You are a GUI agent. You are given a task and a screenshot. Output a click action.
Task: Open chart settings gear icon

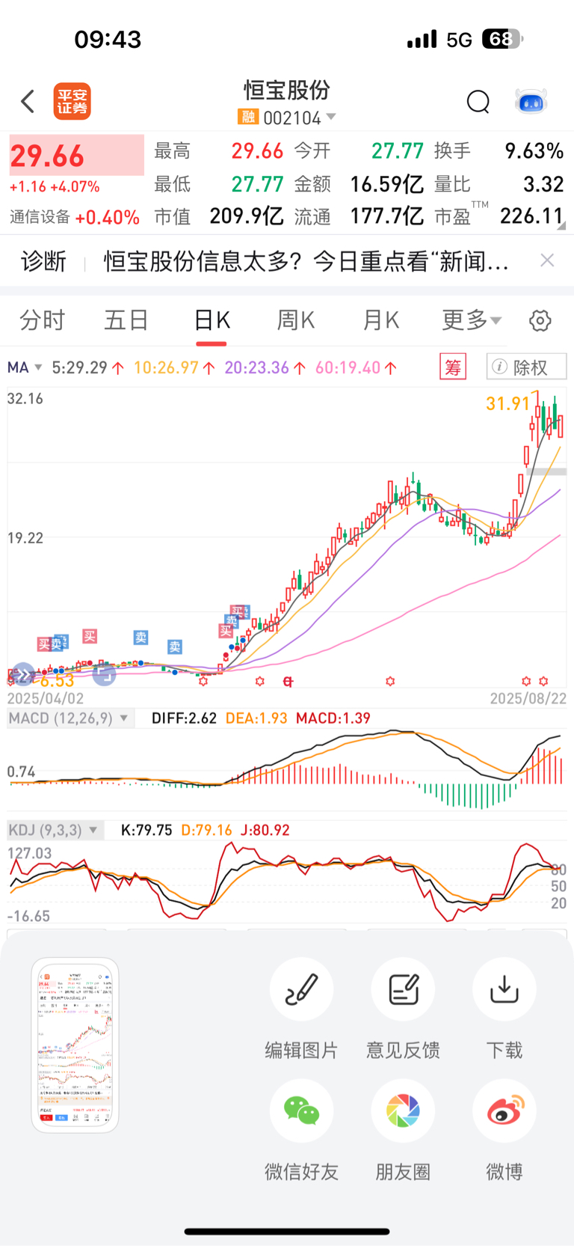click(x=540, y=320)
